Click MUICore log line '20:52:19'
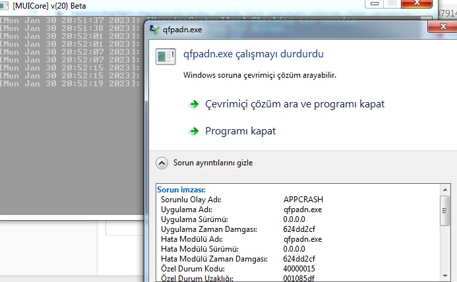This screenshot has width=457, height=282. 70,84
